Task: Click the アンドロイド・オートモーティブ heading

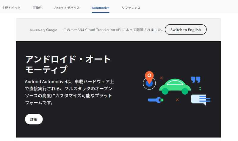Action: click(x=68, y=64)
